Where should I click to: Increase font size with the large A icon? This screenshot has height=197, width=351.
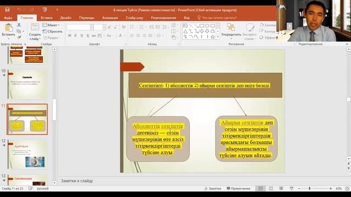[110, 27]
